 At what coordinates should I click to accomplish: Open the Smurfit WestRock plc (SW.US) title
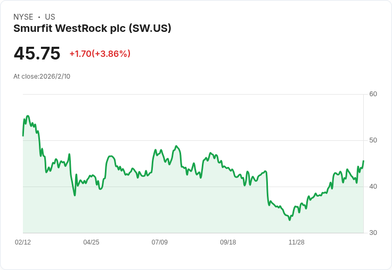[x=92, y=29]
